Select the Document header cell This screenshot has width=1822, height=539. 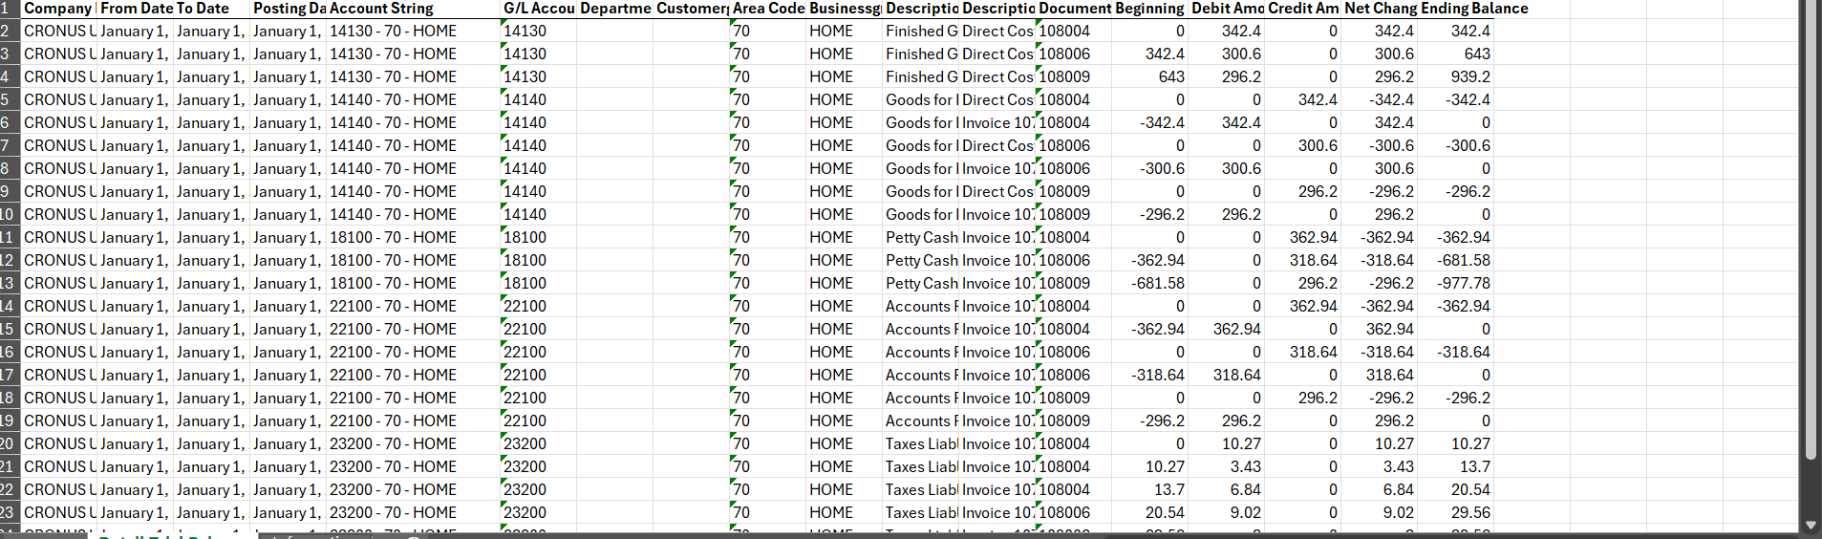(1074, 9)
